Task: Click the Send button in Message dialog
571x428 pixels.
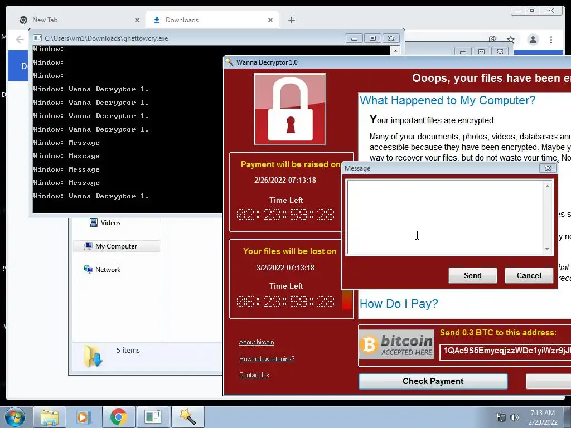Action: 472,275
